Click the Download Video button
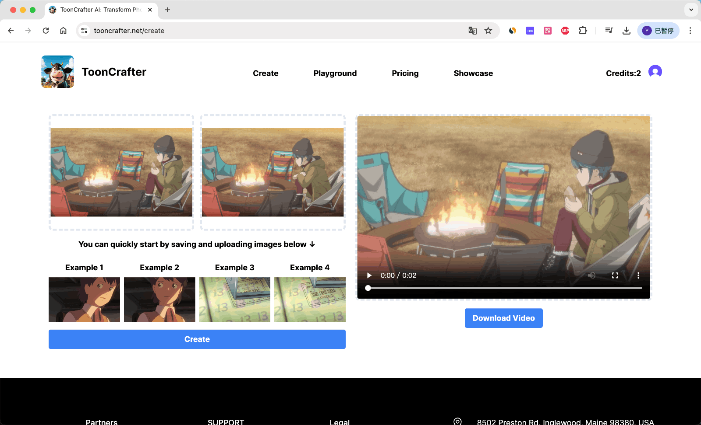Image resolution: width=701 pixels, height=425 pixels. pos(503,318)
